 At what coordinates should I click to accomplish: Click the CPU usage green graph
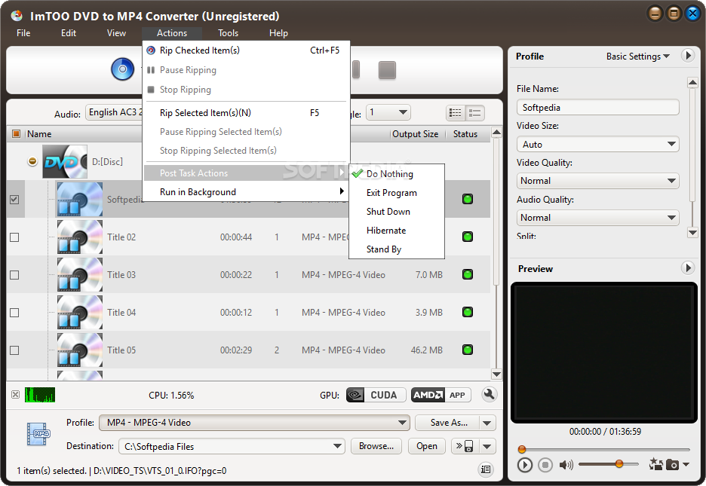point(40,395)
